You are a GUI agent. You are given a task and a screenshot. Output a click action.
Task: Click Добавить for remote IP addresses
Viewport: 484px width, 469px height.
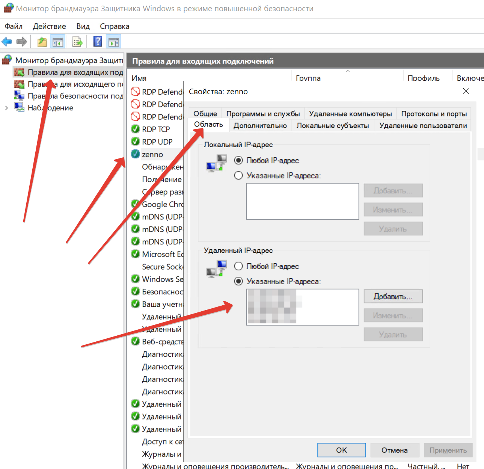pyautogui.click(x=393, y=296)
